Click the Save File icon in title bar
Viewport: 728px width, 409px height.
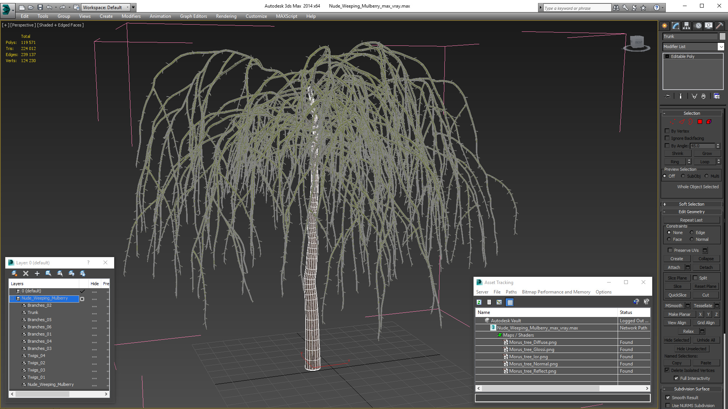pos(40,7)
